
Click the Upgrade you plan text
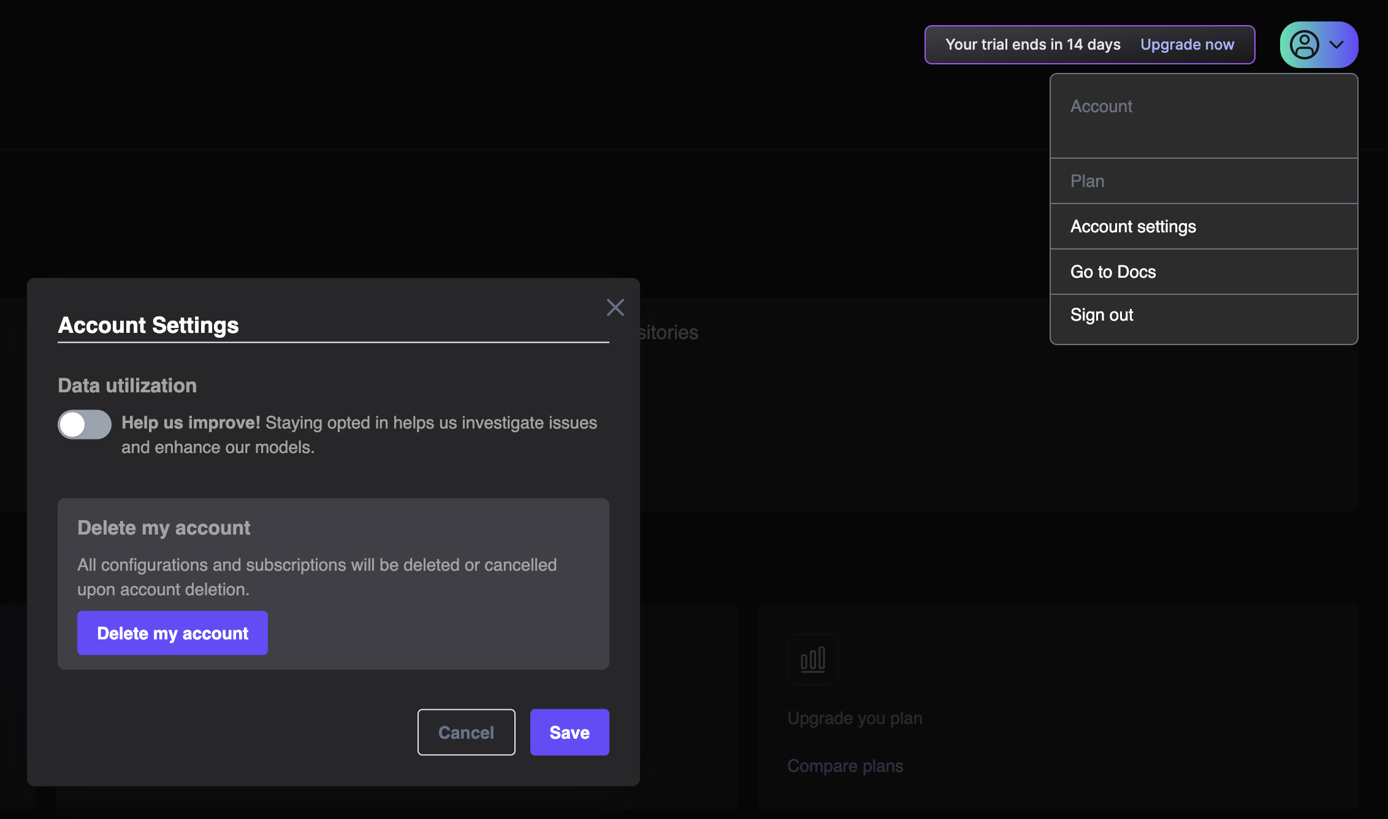pos(855,718)
